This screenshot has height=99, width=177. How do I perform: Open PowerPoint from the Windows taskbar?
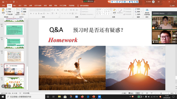(x=94, y=97)
